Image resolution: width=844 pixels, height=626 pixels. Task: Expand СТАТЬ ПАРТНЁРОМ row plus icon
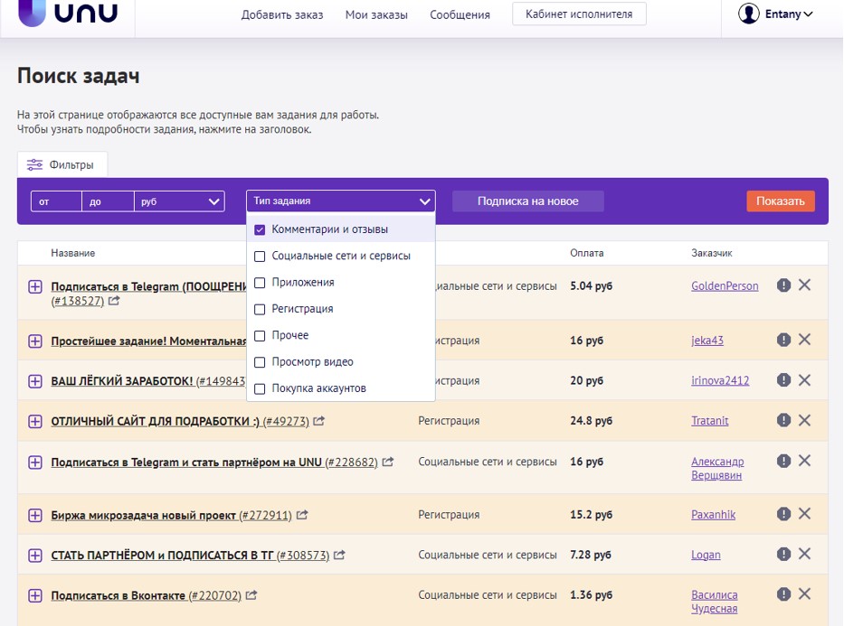click(35, 555)
